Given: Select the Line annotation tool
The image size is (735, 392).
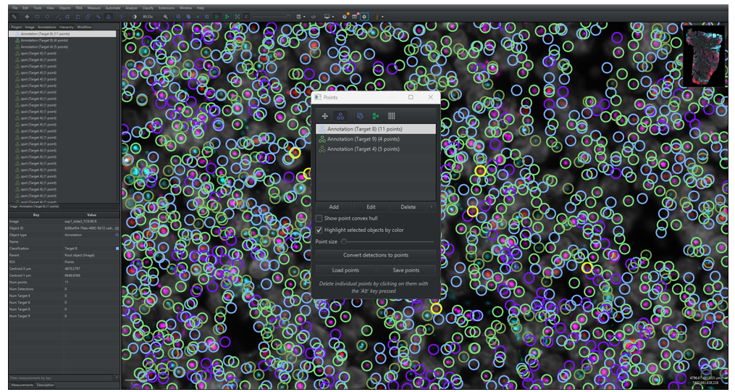Looking at the screenshot, I should (57, 16).
